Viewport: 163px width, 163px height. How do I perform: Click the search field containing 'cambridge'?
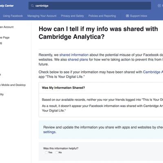90,6
